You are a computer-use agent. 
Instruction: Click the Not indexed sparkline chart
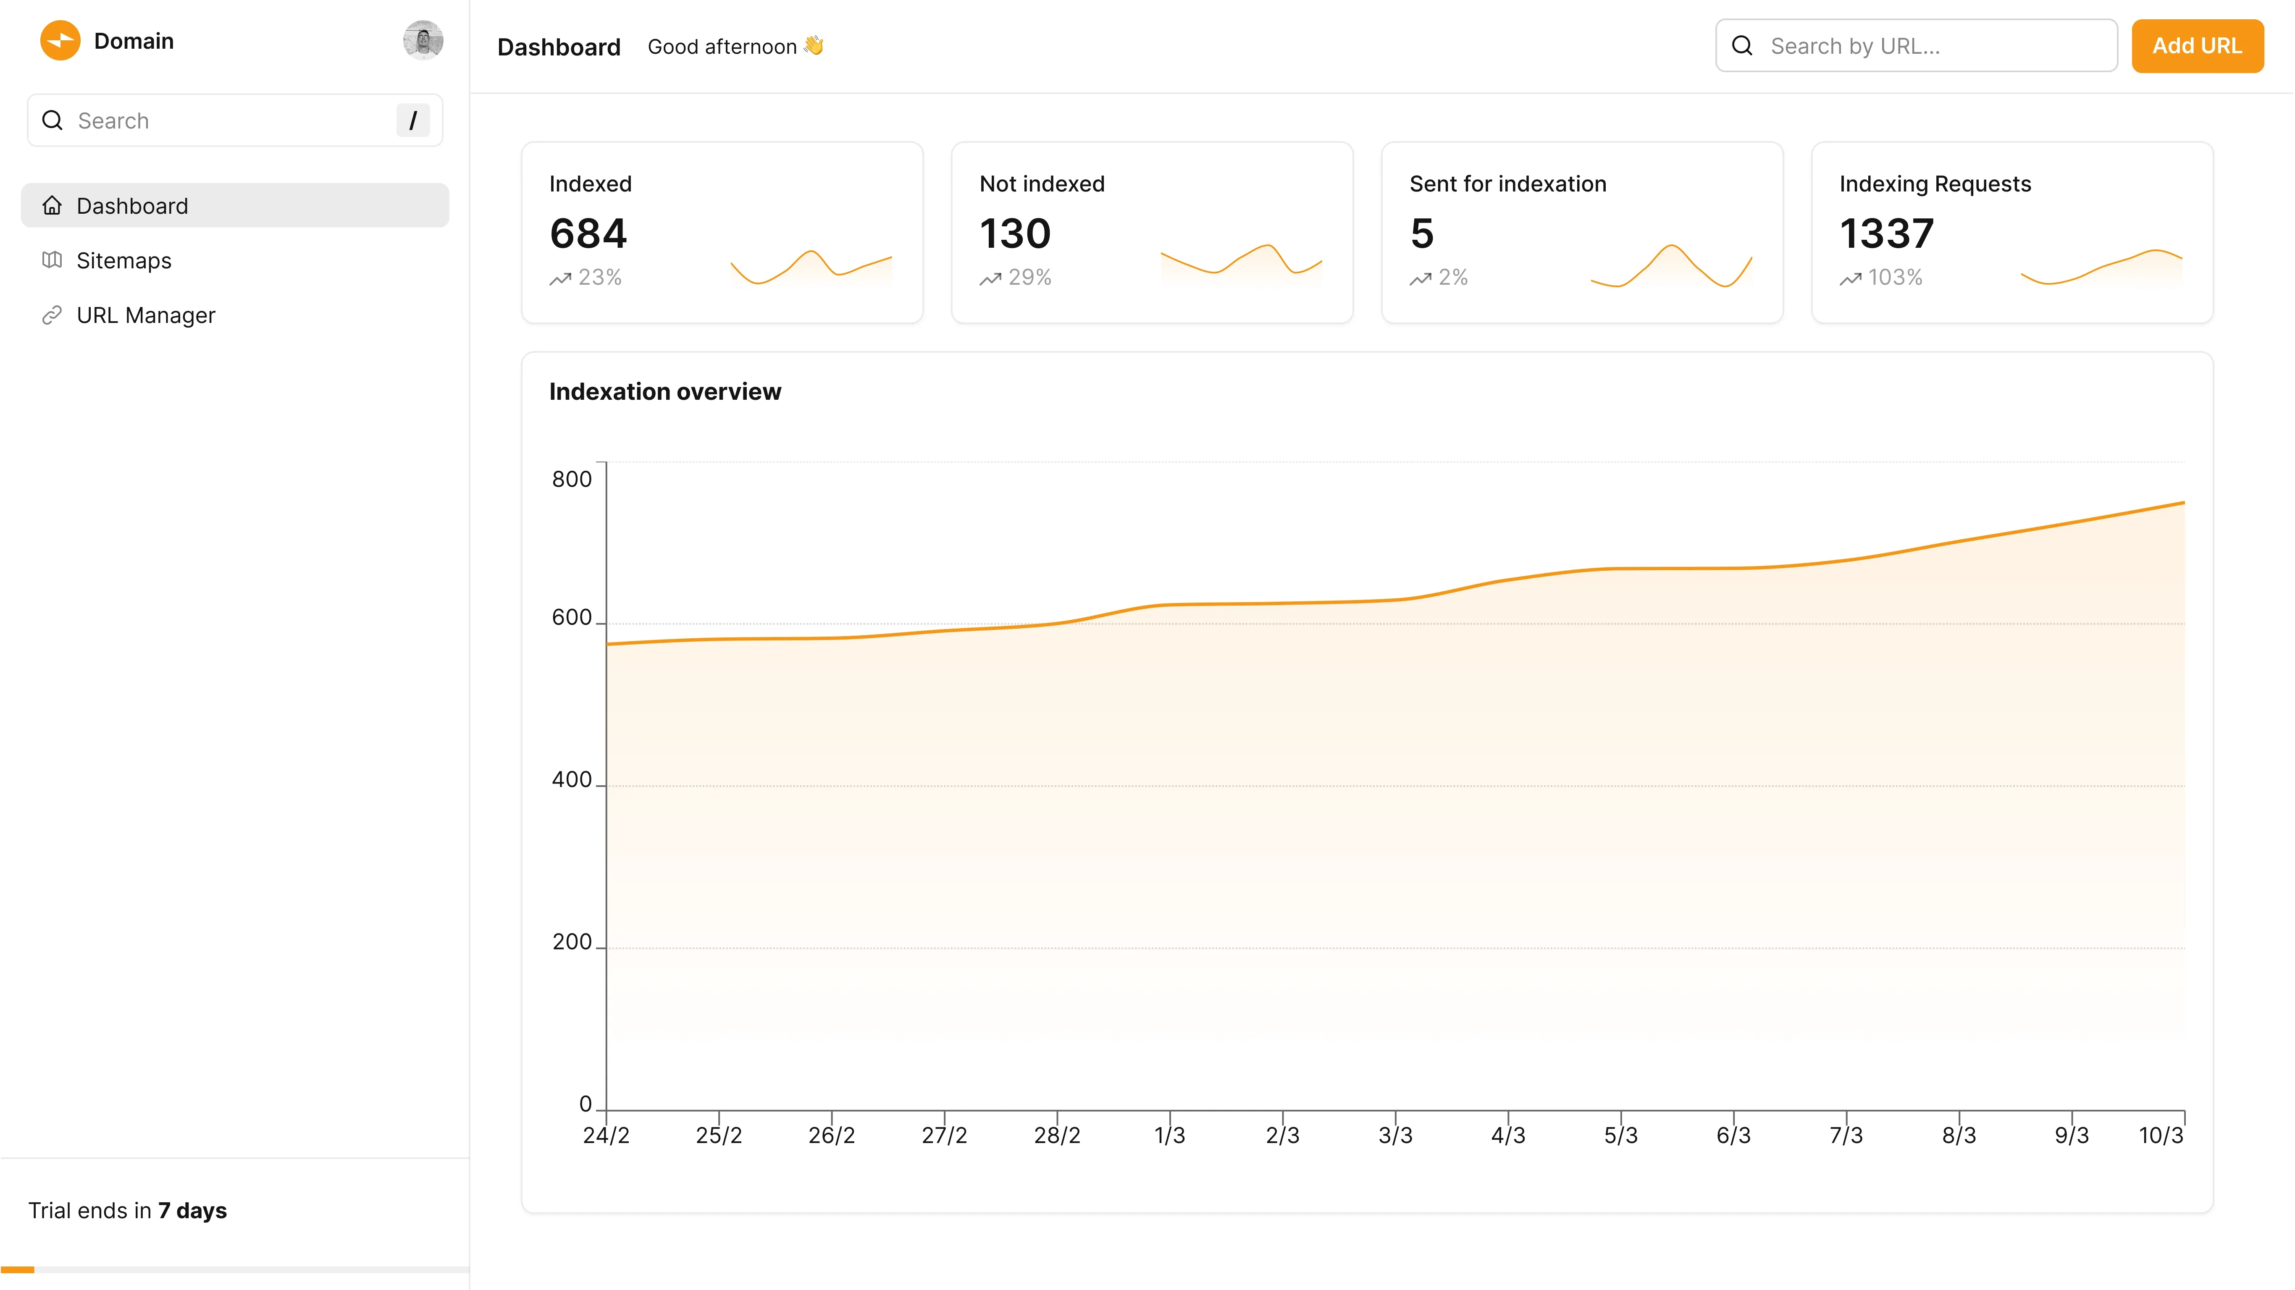[x=1241, y=265]
